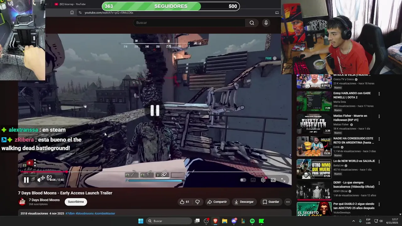Open options for the Gabe Newell DOTA 2 video

[x=379, y=94]
